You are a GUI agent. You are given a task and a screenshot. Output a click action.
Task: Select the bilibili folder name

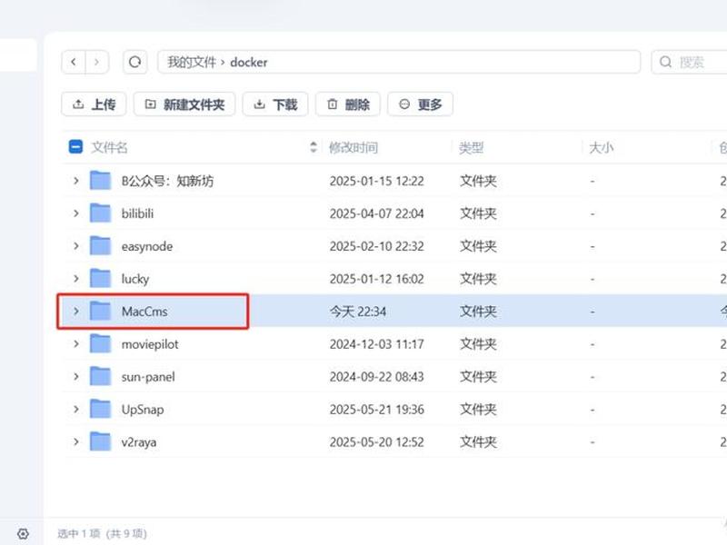(137, 213)
